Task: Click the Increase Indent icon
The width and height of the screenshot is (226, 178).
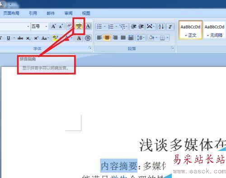Action: tap(141, 27)
